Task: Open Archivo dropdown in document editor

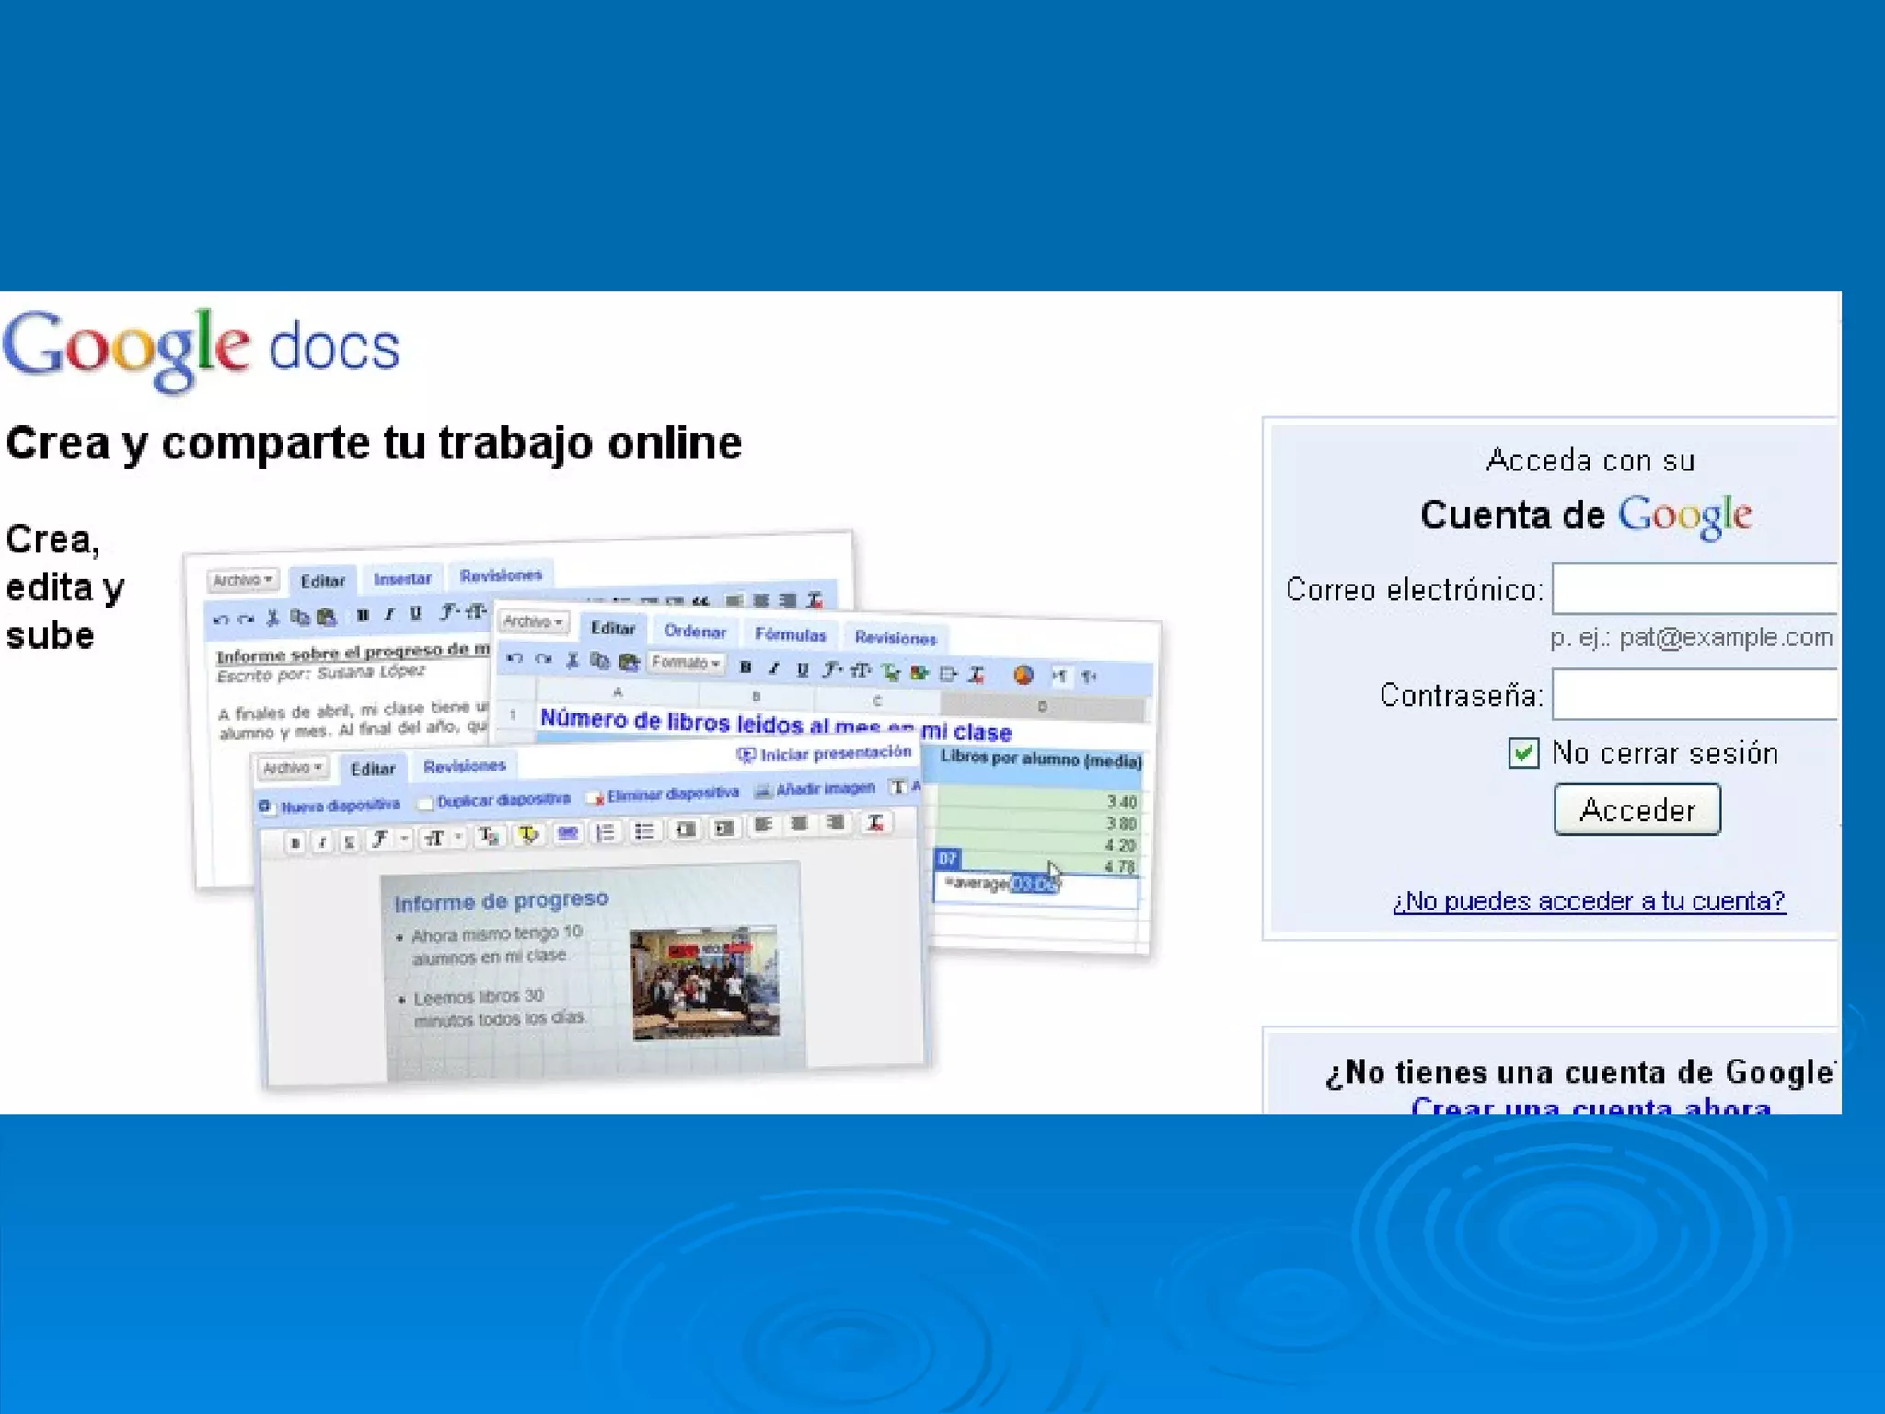Action: [x=242, y=580]
